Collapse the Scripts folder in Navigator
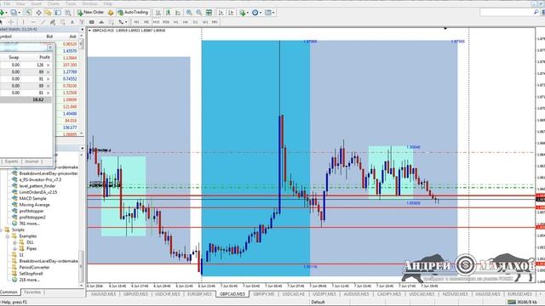The height and width of the screenshot is (306, 545). 2,229
